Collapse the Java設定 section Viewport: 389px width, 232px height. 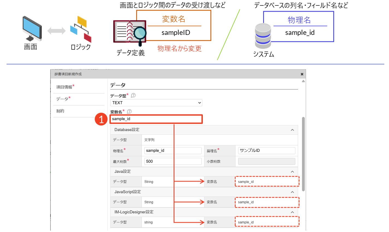(292, 171)
